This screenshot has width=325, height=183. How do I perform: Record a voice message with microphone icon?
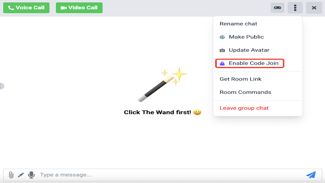(x=31, y=175)
